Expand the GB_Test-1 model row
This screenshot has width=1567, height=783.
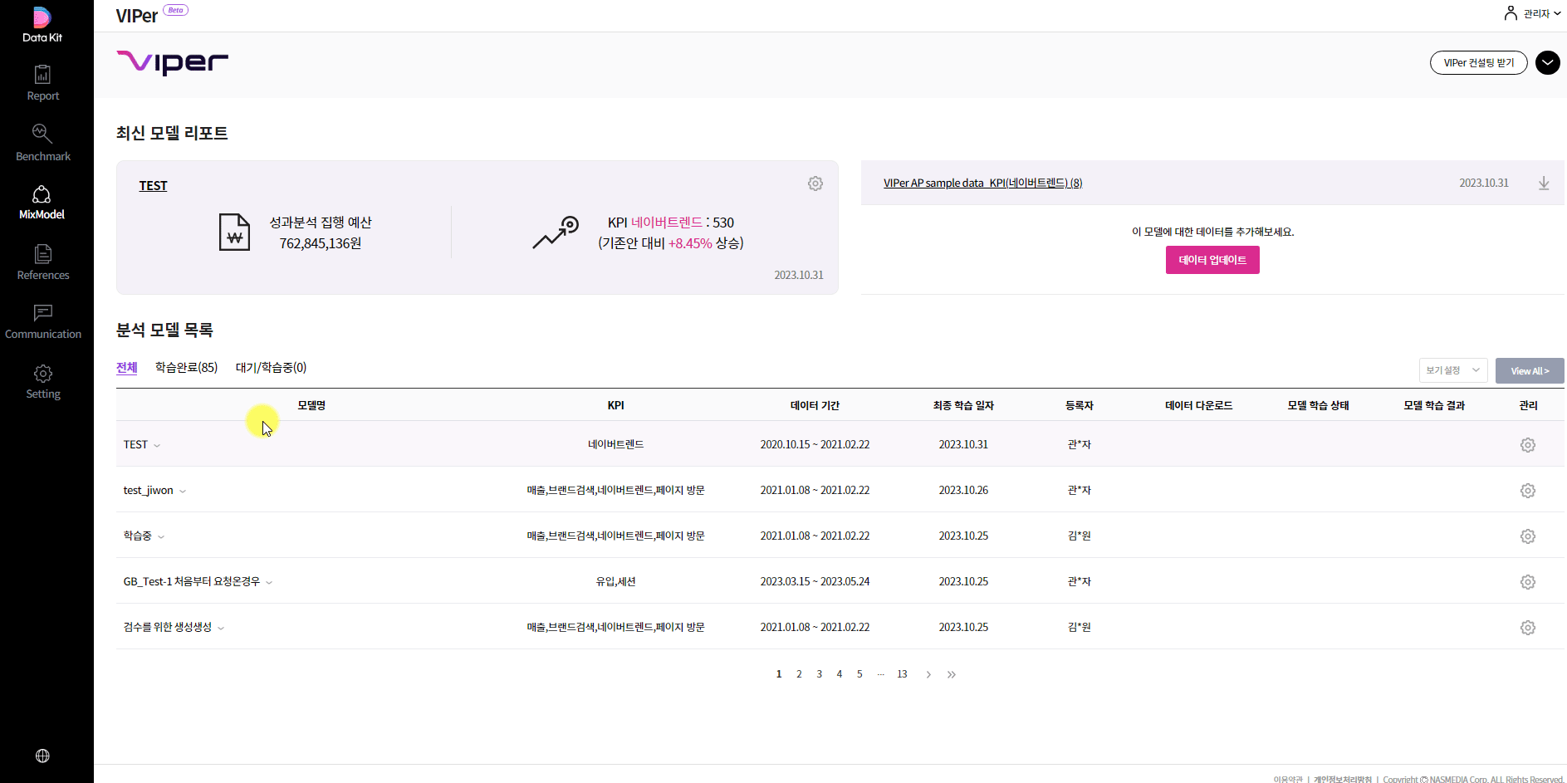(x=269, y=583)
